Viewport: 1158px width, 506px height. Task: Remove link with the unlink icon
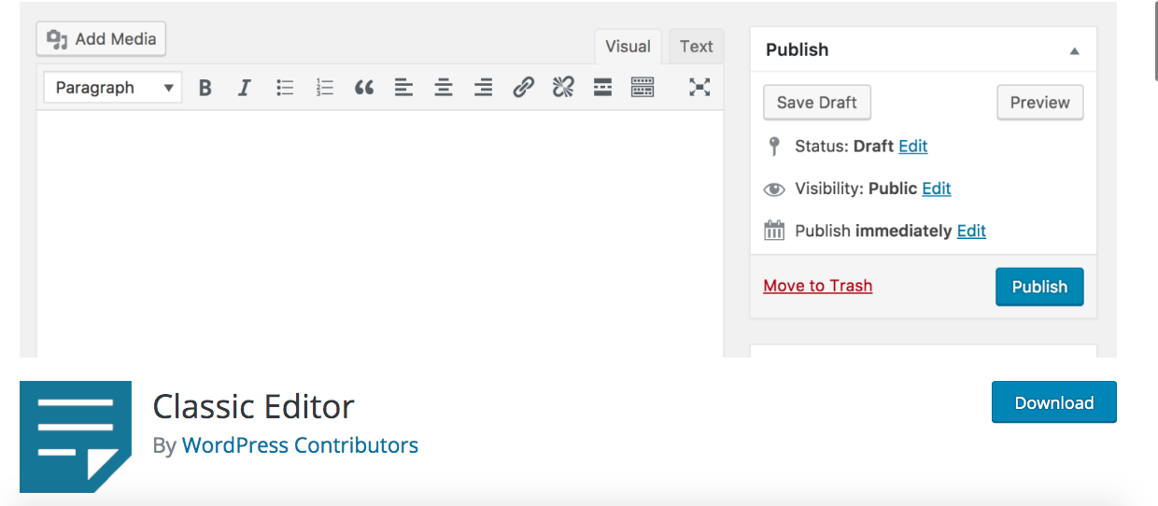pyautogui.click(x=562, y=88)
